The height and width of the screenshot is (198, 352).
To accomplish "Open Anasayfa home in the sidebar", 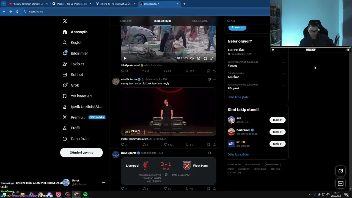I will click(75, 32).
